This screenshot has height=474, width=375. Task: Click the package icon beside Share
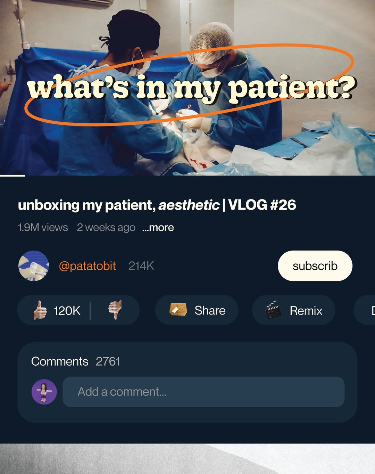pos(178,310)
